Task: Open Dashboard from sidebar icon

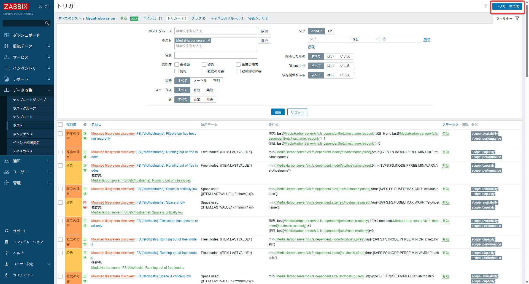Action: coord(7,35)
